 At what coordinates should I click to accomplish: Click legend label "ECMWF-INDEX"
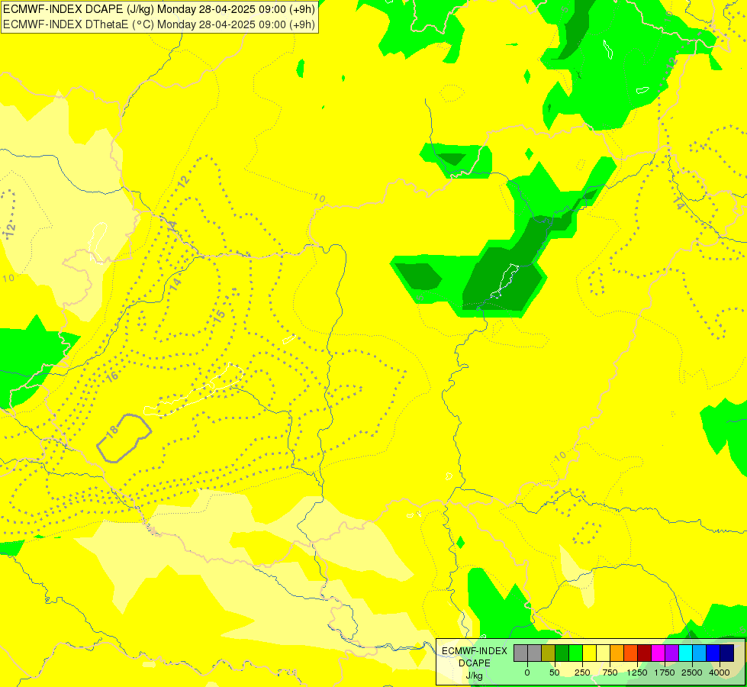pos(475,651)
